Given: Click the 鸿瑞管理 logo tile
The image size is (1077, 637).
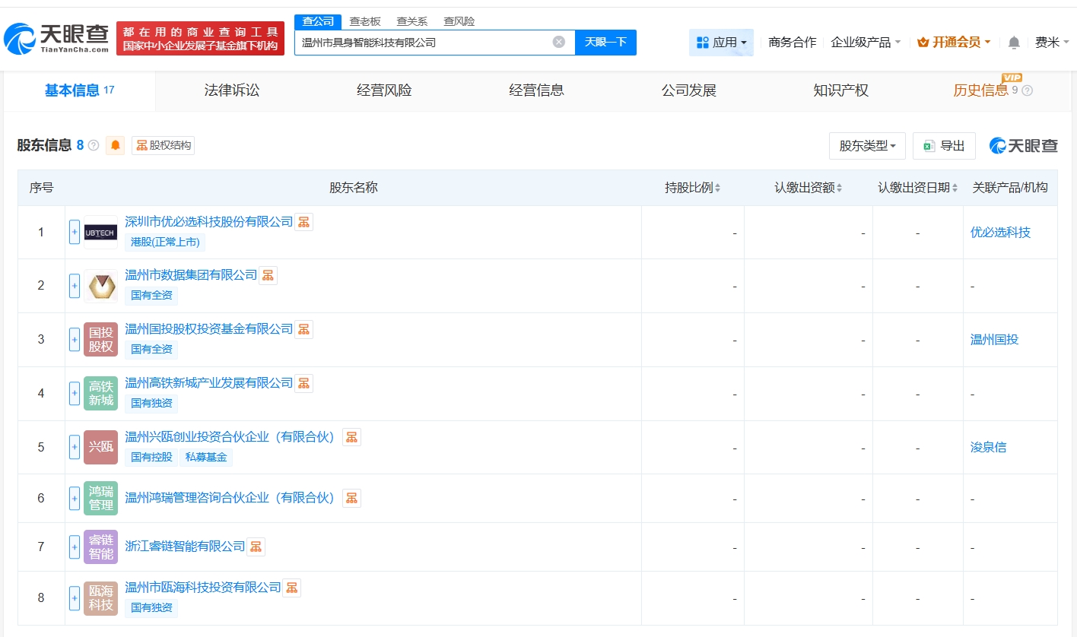Looking at the screenshot, I should (100, 498).
